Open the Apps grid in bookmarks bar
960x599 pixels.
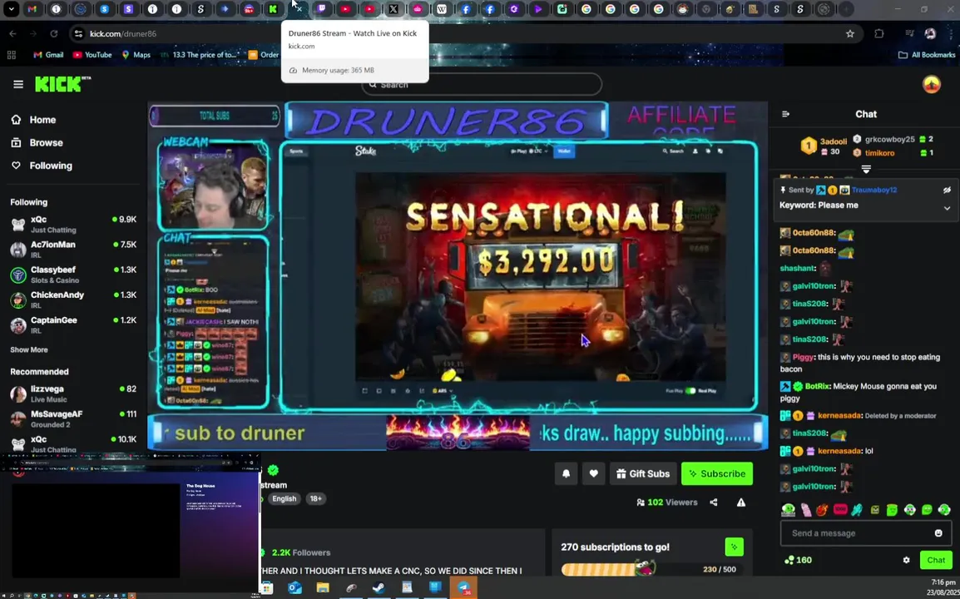(x=11, y=55)
